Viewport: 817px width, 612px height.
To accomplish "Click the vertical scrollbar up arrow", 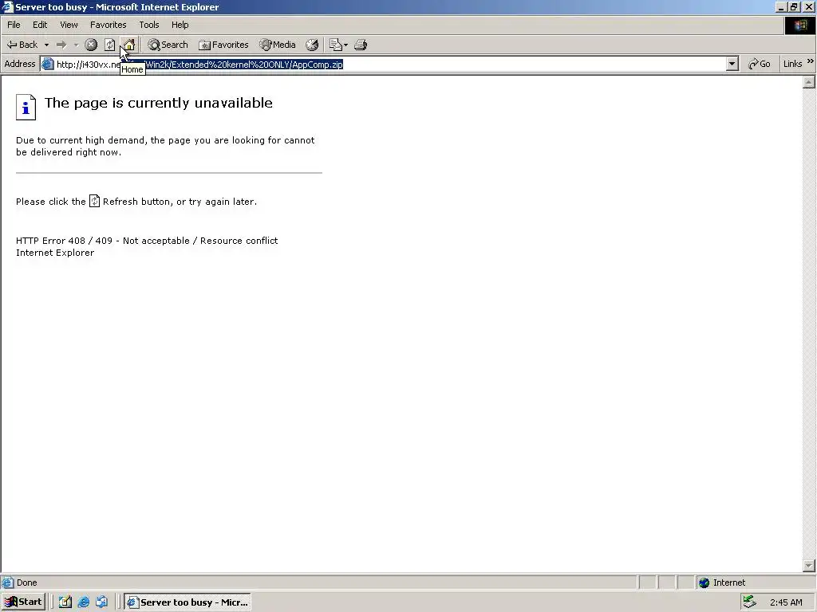I will click(809, 82).
